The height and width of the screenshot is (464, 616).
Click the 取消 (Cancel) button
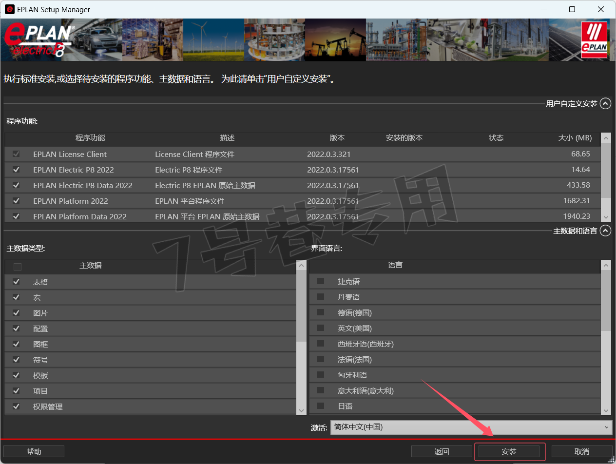582,451
